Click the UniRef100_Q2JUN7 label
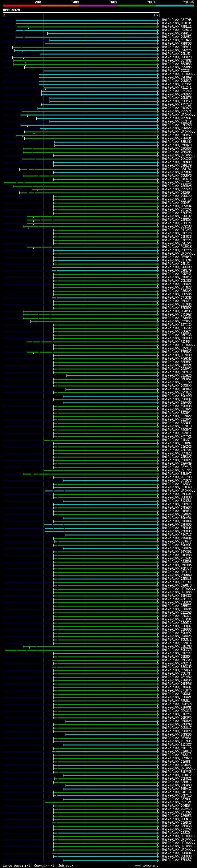This screenshot has width=197, height=868. 176,443
